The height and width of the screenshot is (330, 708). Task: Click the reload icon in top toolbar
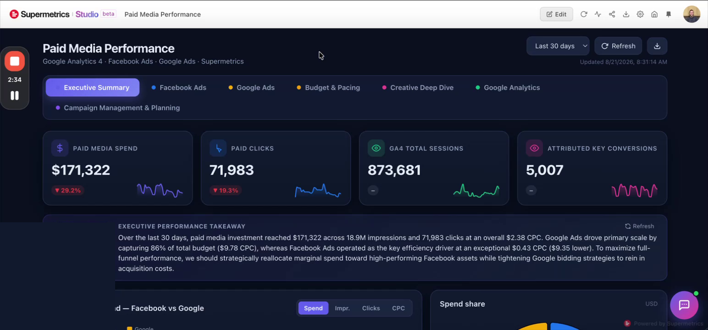(x=584, y=14)
